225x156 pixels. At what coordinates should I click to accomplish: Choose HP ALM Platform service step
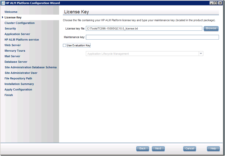[22, 40]
